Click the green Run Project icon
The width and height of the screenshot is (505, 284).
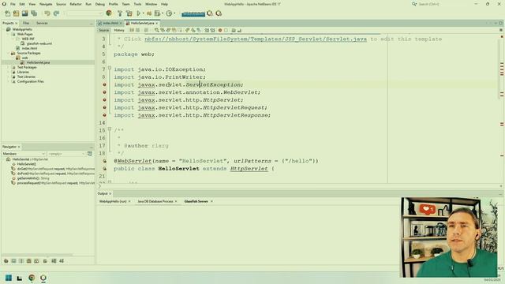139,13
